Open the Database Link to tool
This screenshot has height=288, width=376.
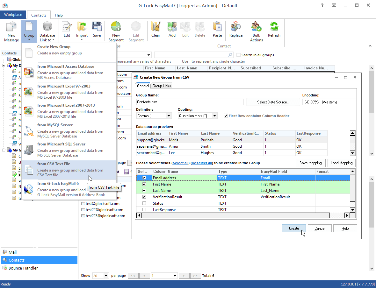point(47,32)
